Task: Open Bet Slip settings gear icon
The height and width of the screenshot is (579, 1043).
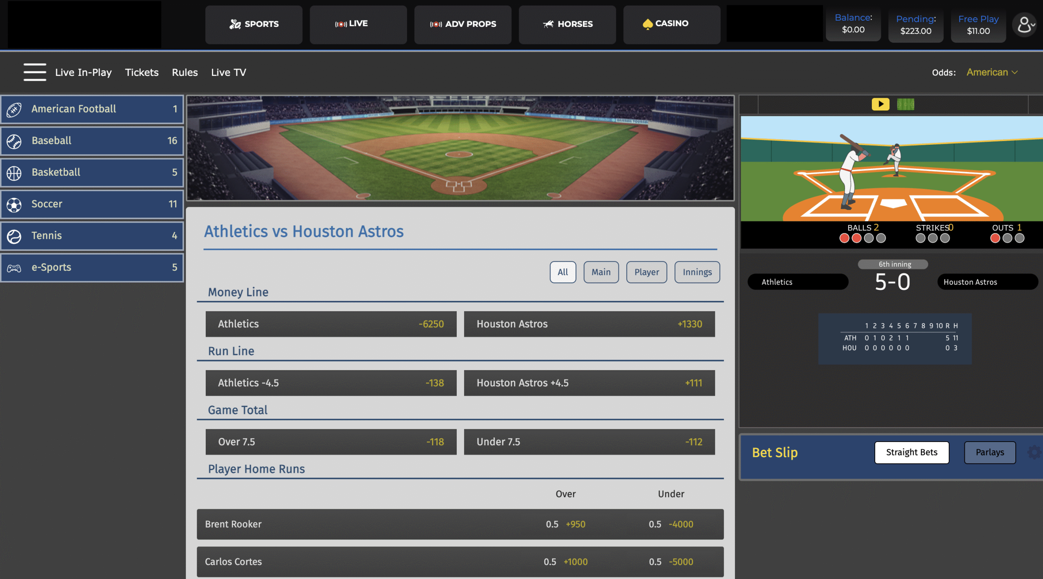Action: coord(1034,452)
